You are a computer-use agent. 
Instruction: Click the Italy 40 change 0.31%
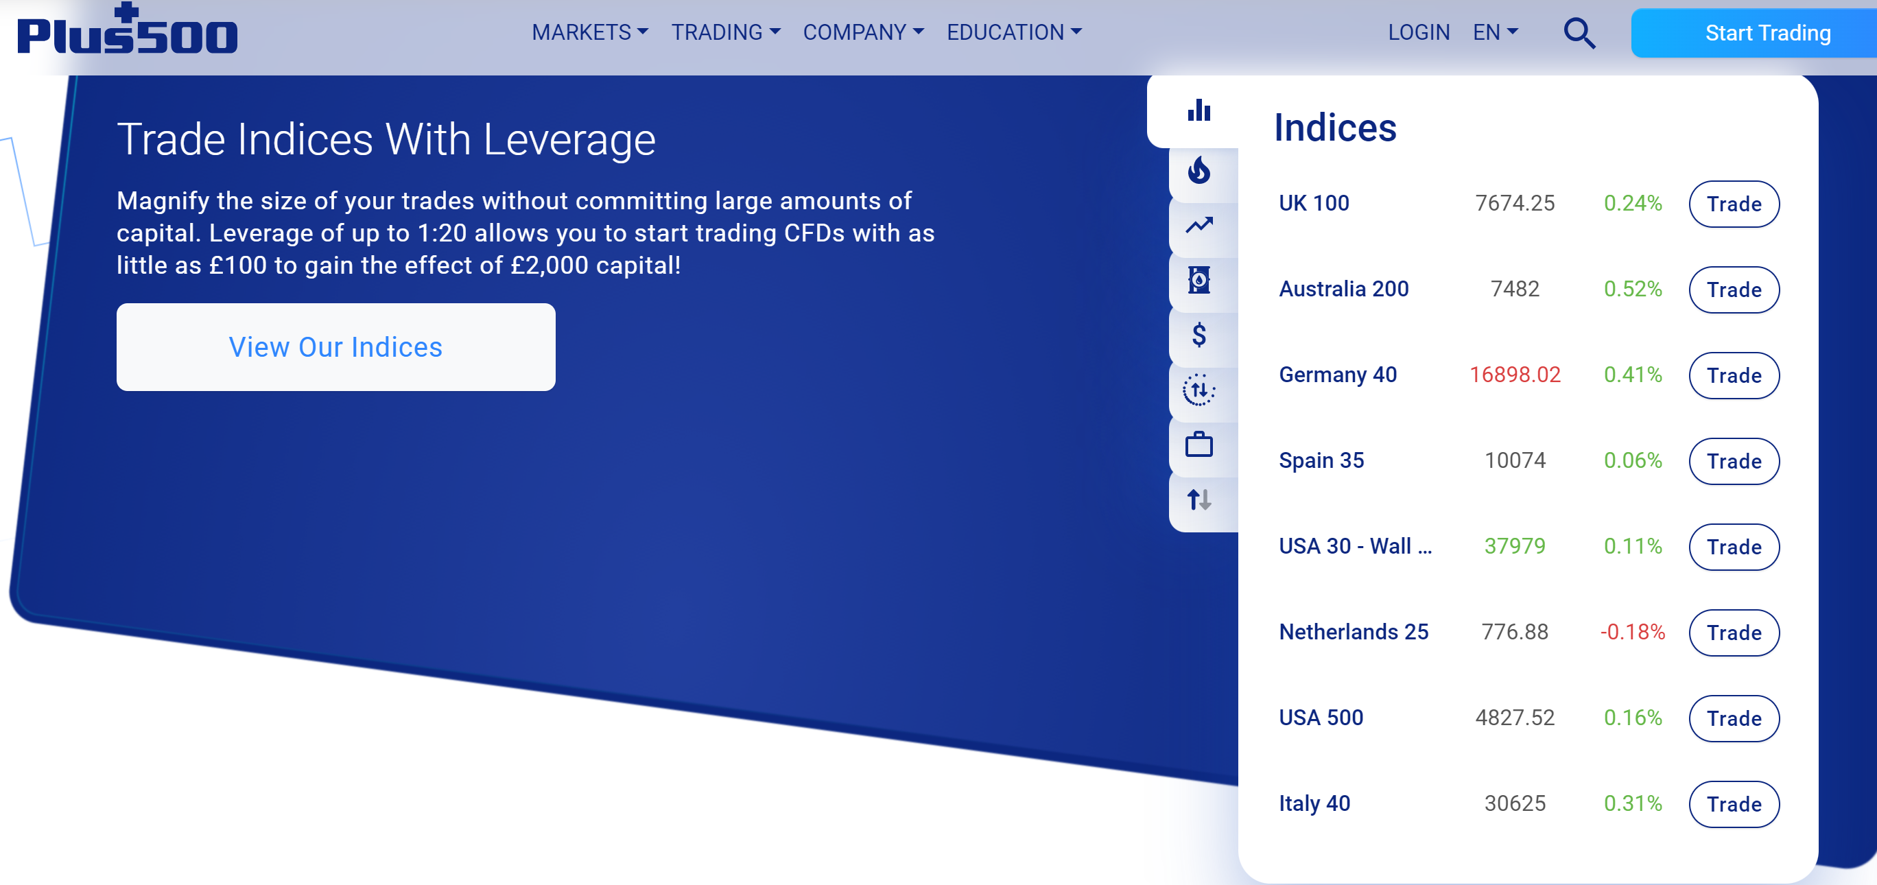[1632, 803]
